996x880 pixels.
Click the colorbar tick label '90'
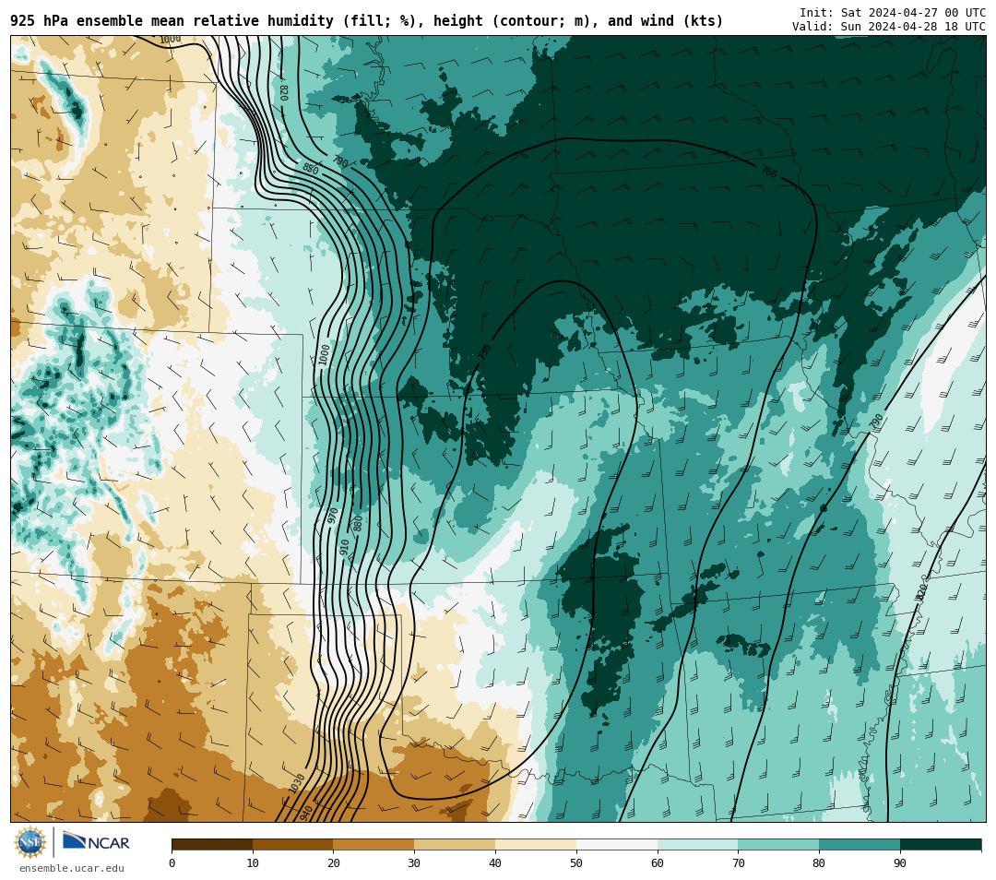tap(900, 862)
